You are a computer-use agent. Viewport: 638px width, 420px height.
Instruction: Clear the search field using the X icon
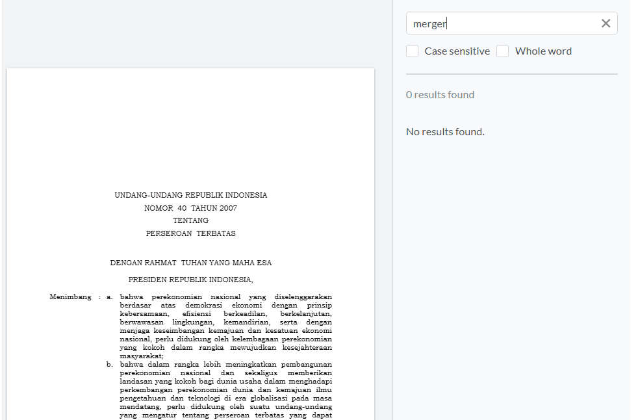click(606, 23)
